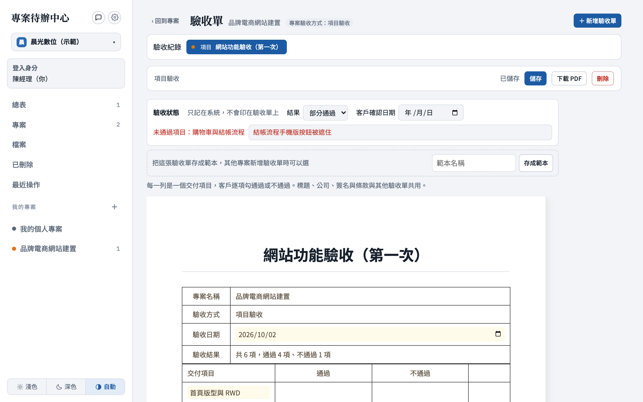643x402 pixels.
Task: Select 我的個人專案 project
Action: pos(66,229)
